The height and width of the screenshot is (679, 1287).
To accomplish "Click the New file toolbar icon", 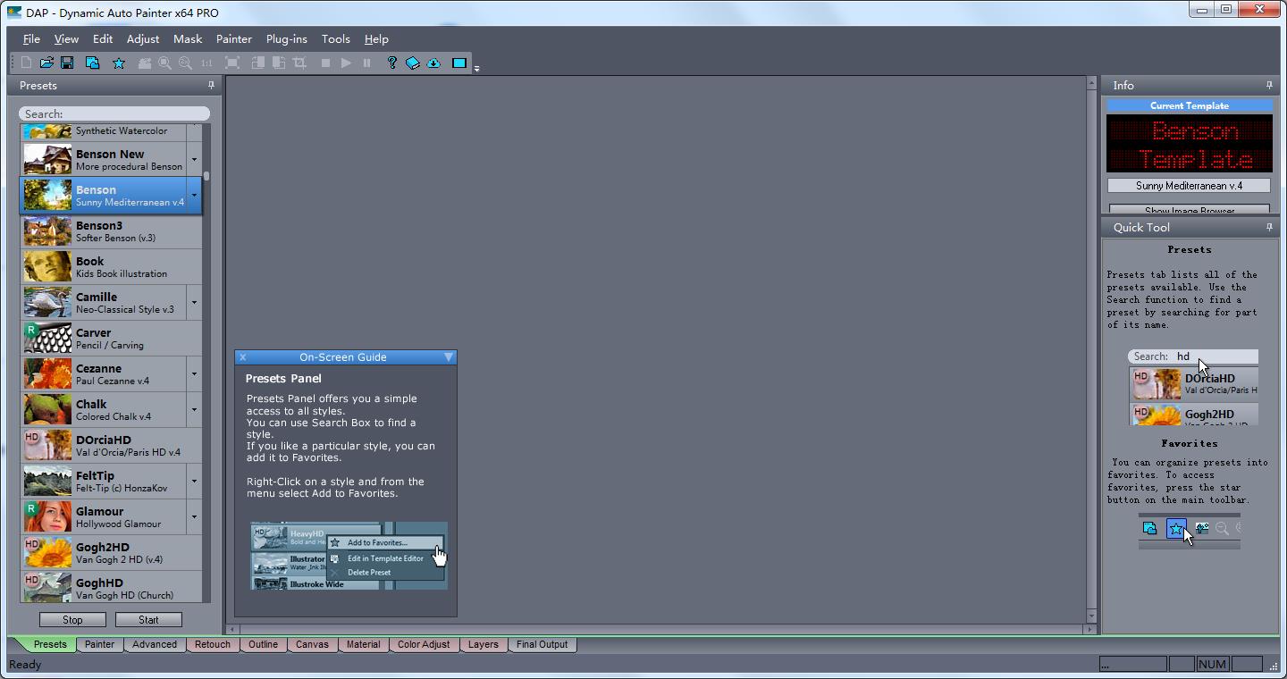I will tap(26, 63).
